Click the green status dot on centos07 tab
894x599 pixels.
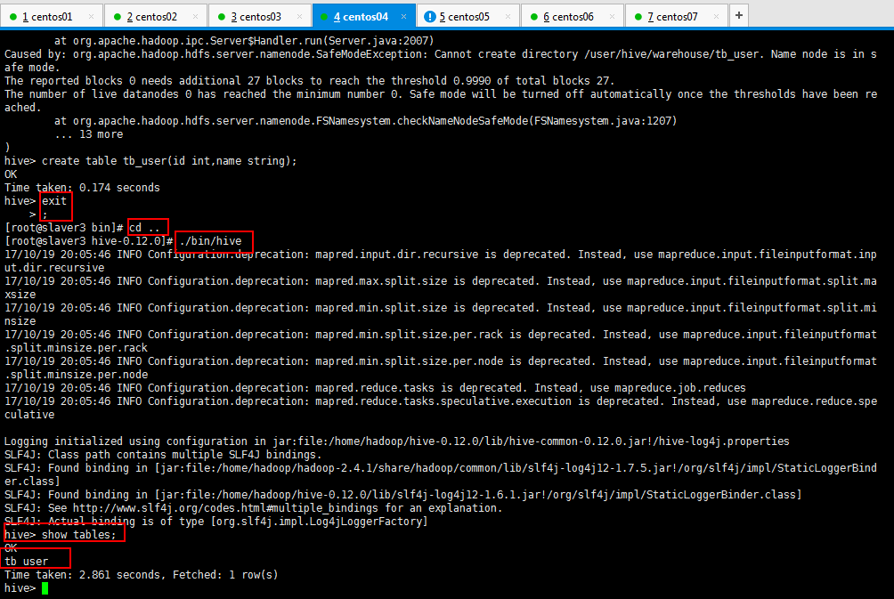(638, 17)
